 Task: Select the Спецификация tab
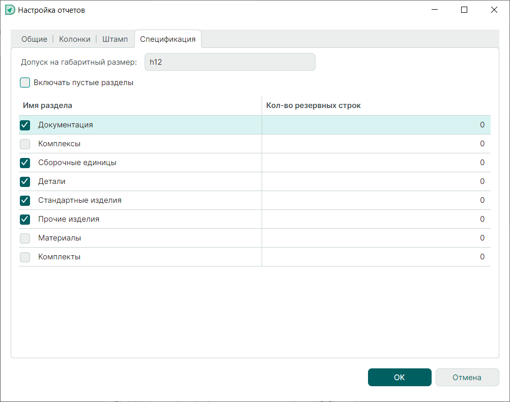pyautogui.click(x=167, y=39)
